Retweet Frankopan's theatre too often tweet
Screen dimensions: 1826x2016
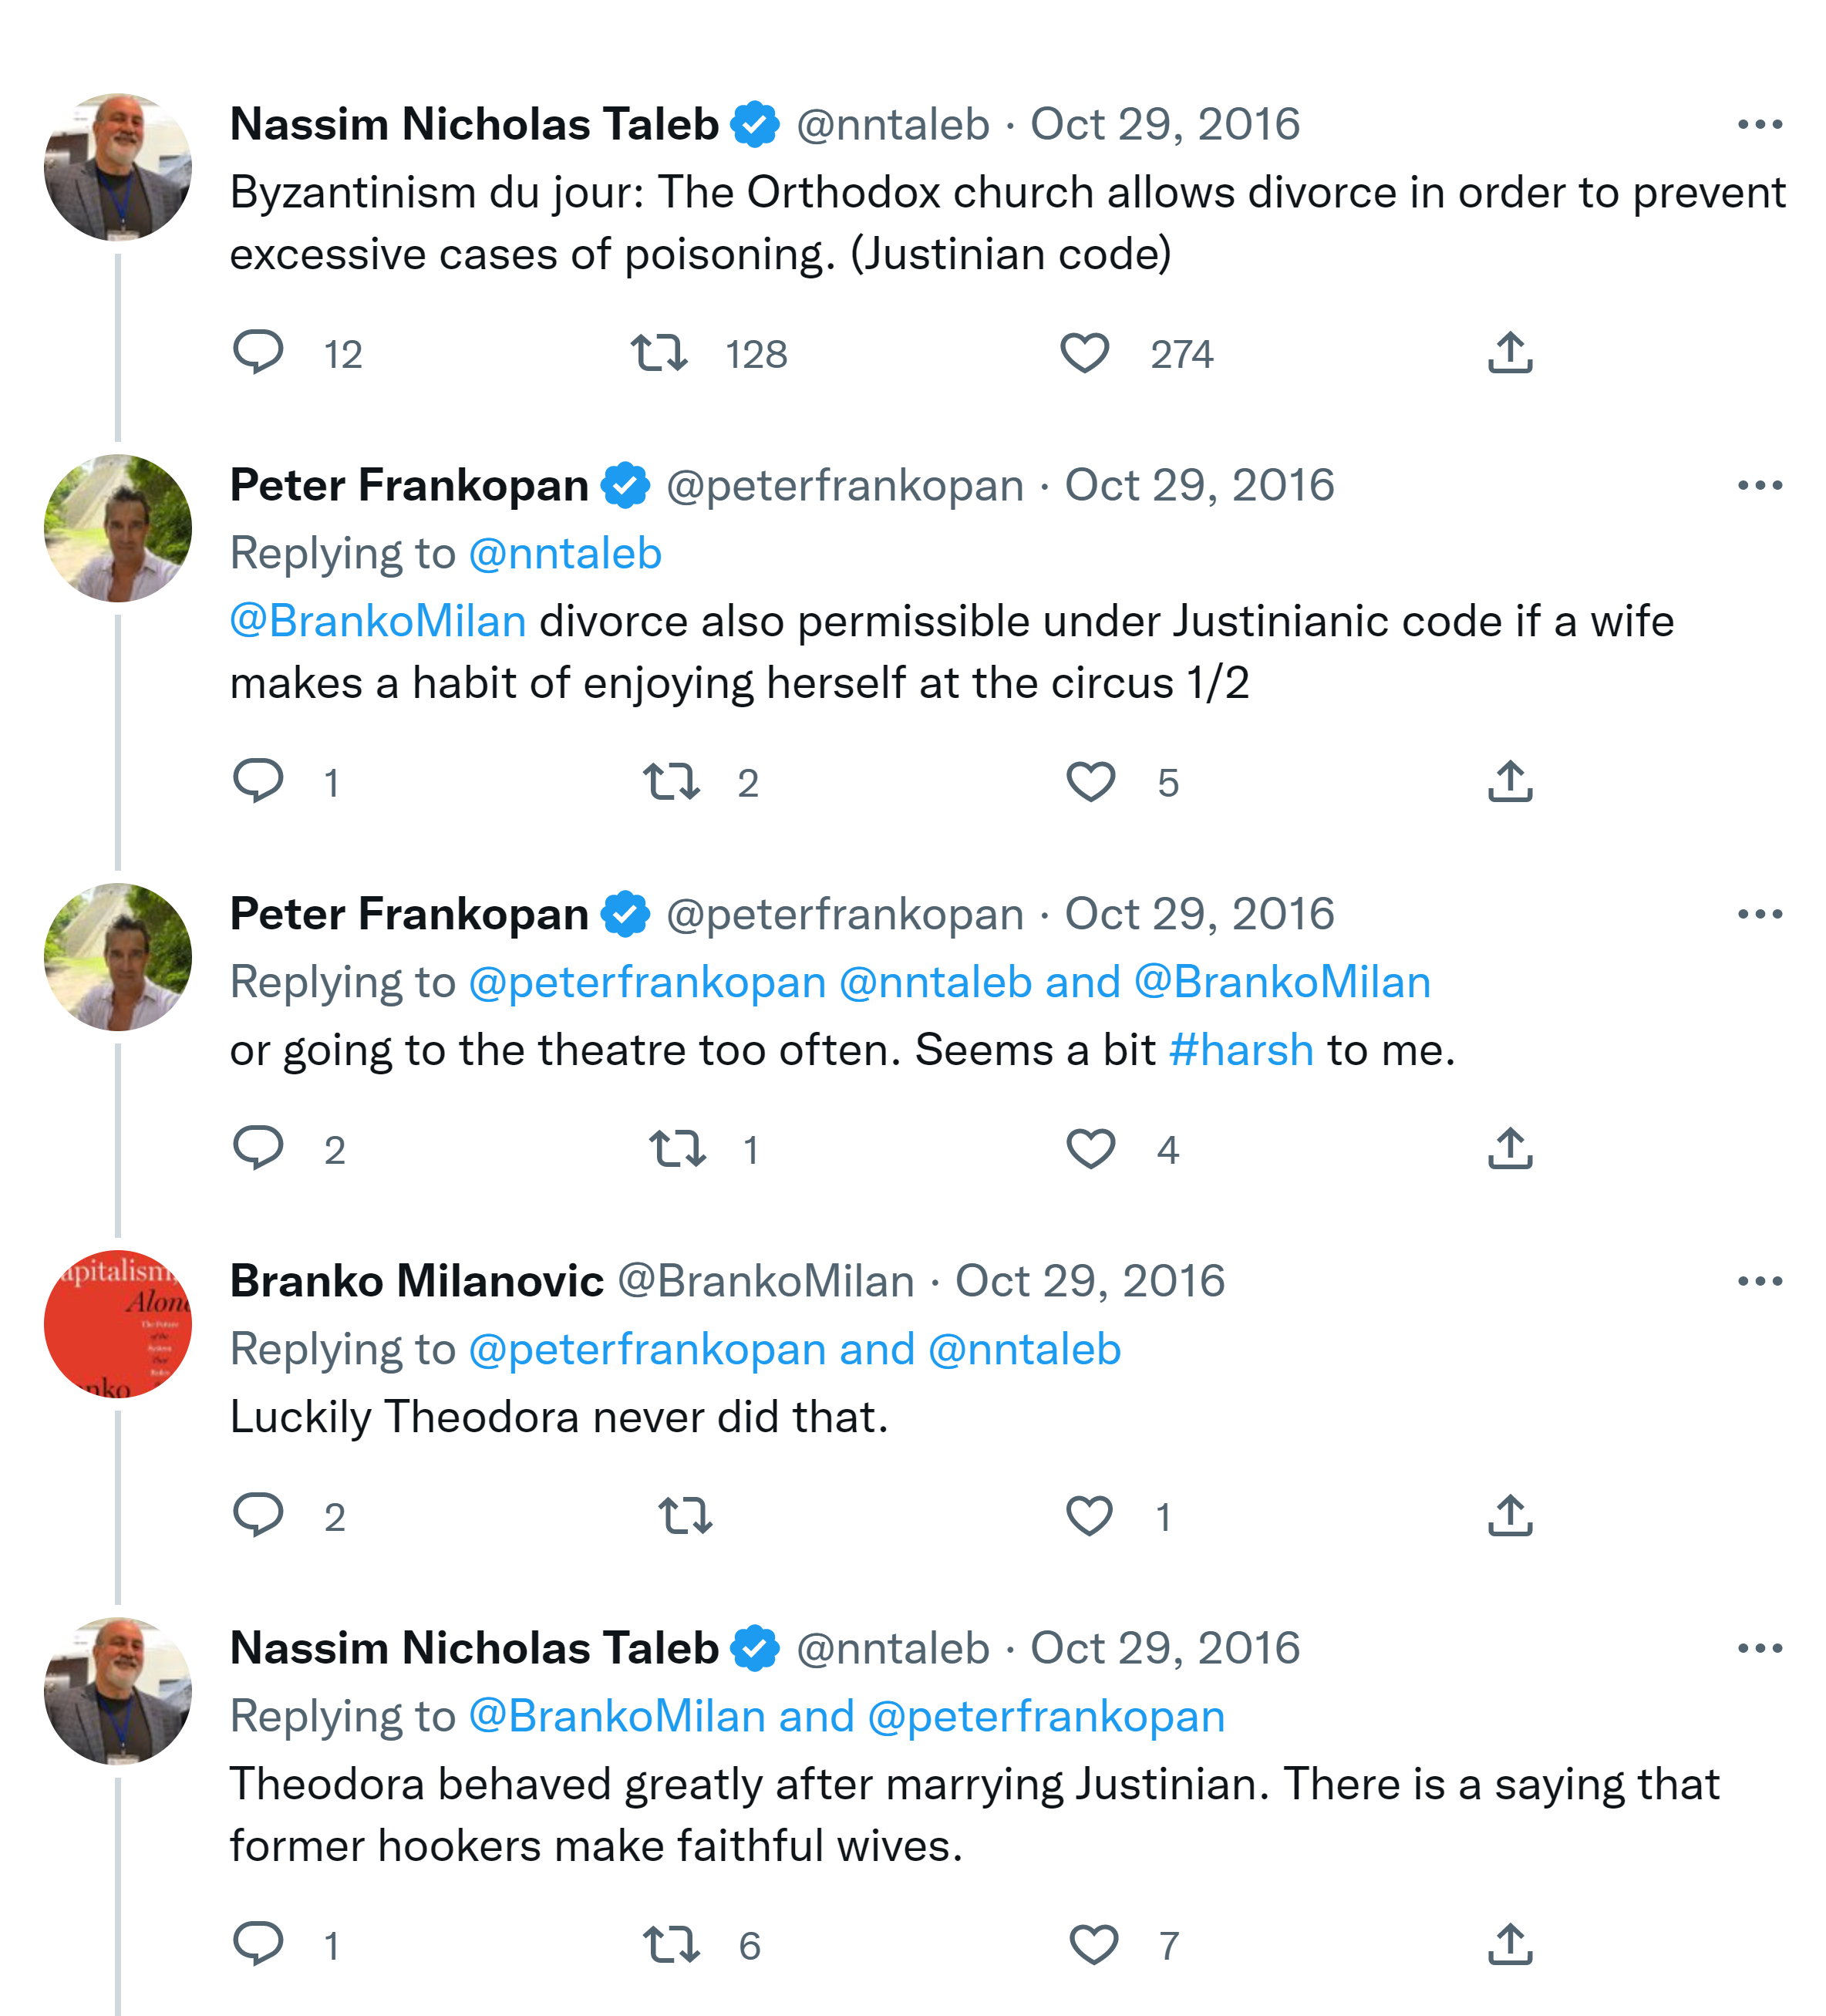pos(677,1149)
